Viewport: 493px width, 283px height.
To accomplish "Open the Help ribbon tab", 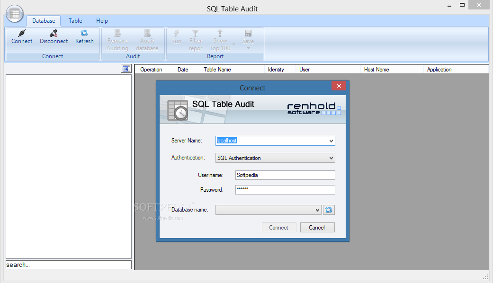I will tap(102, 21).
